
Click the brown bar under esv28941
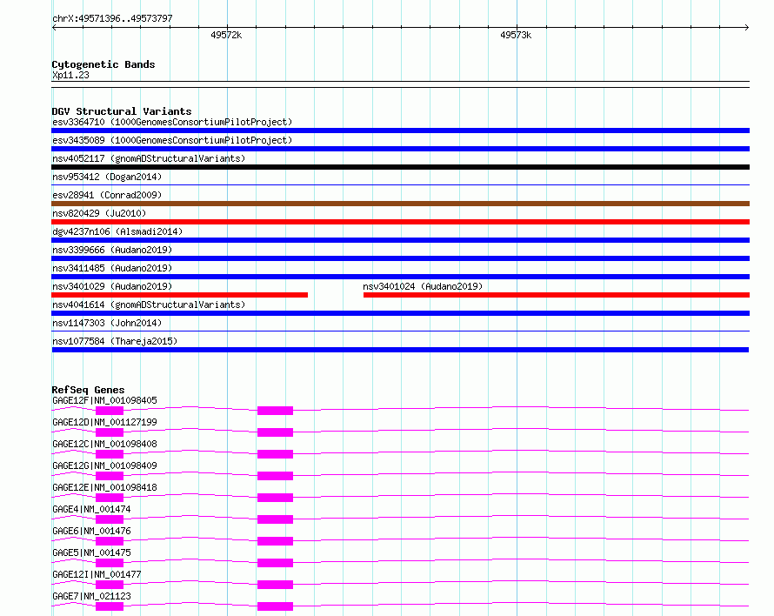coord(400,204)
